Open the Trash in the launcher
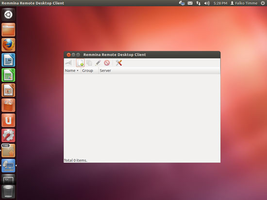The image size is (267, 200). pos(8,192)
